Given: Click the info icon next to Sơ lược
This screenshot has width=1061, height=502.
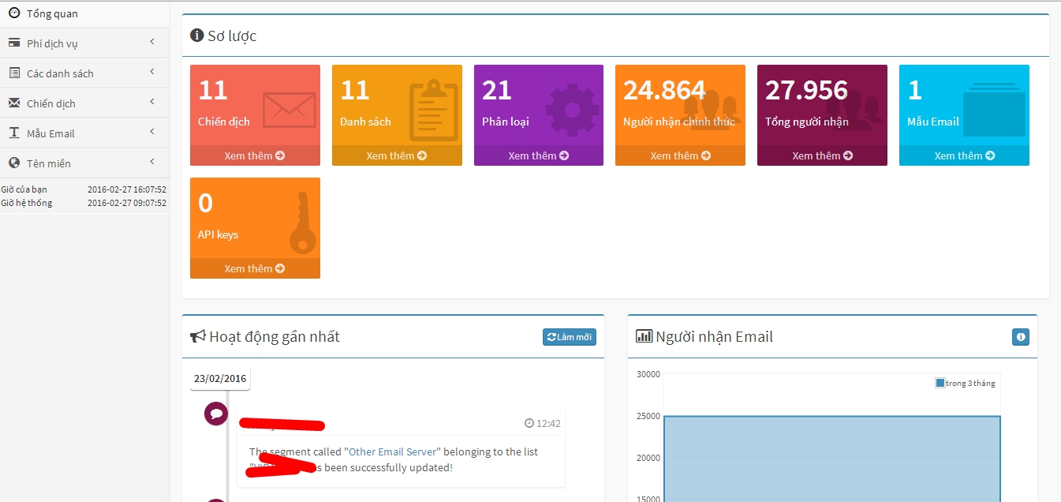Looking at the screenshot, I should pos(197,36).
